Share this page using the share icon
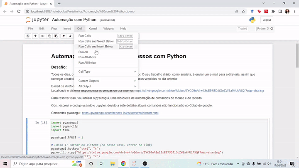 [236, 12]
